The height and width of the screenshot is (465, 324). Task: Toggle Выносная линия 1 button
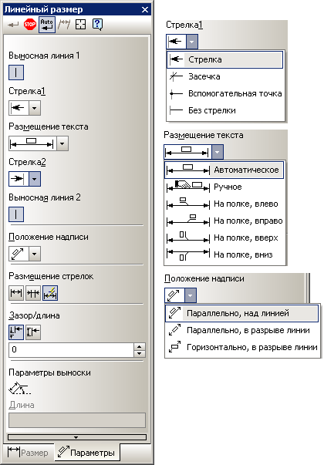(x=16, y=72)
